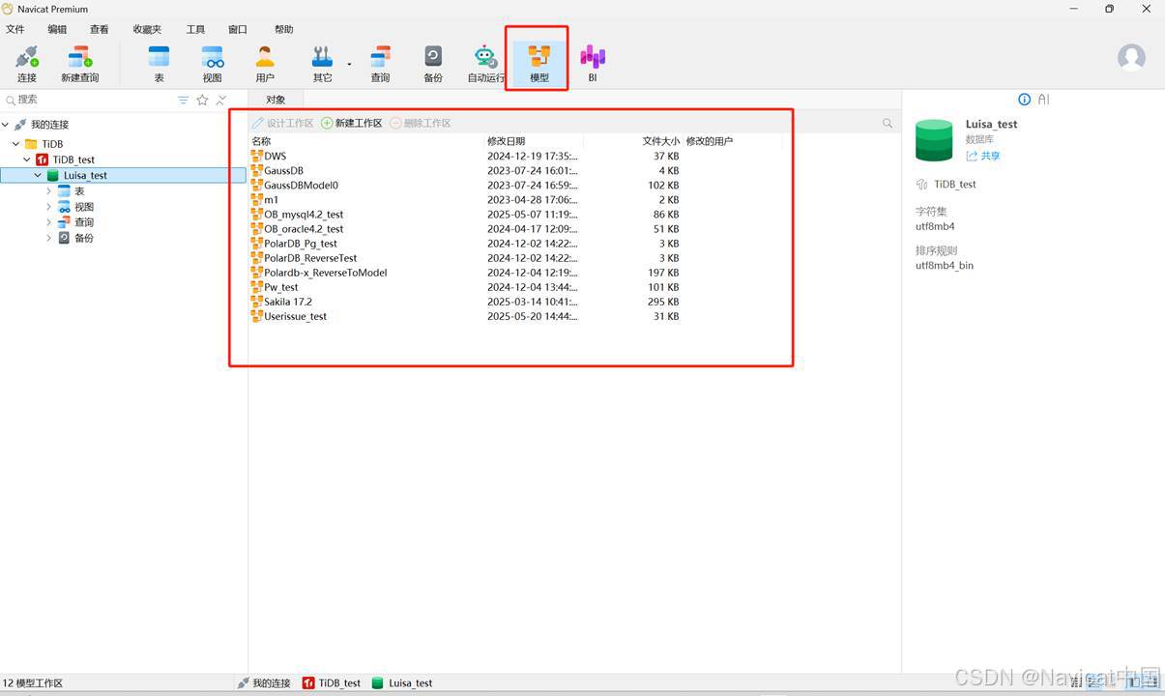Image resolution: width=1165 pixels, height=696 pixels.
Task: Click the 其它 dropdown arrow in toolbar
Action: point(349,64)
